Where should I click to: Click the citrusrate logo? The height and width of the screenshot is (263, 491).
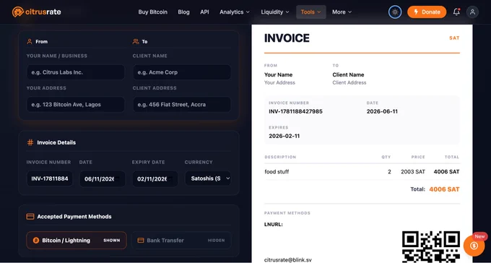pos(37,12)
